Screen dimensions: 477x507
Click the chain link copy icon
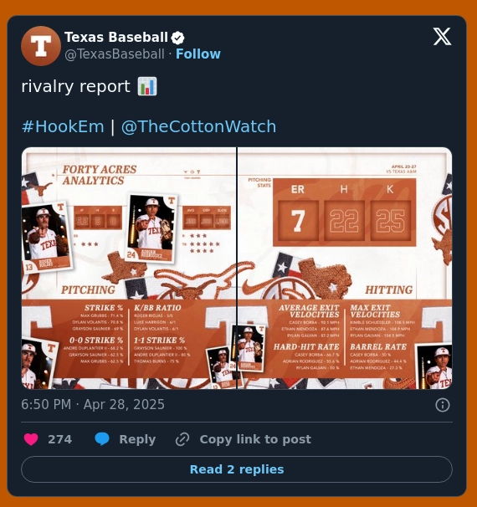click(x=182, y=439)
